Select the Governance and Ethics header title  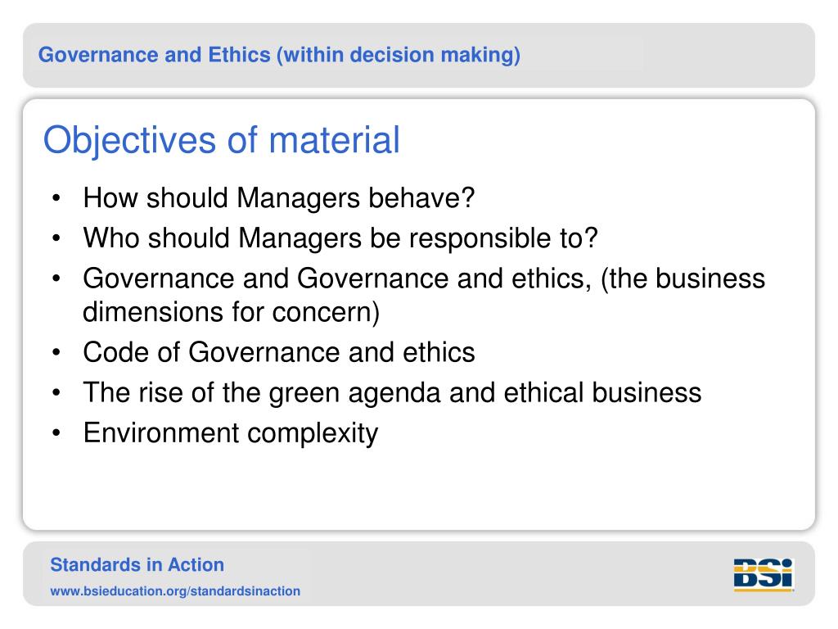click(279, 55)
